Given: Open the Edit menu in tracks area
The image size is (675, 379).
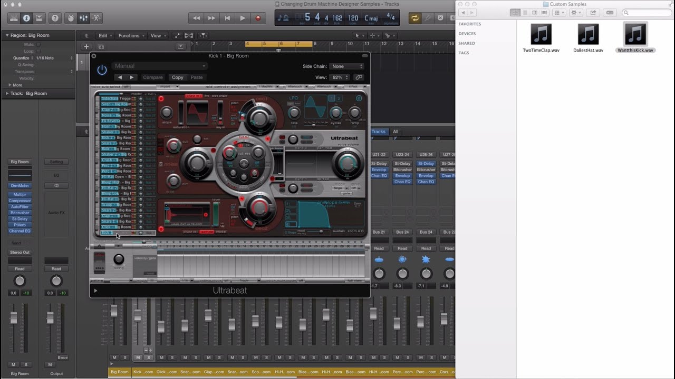Looking at the screenshot, I should tap(105, 36).
